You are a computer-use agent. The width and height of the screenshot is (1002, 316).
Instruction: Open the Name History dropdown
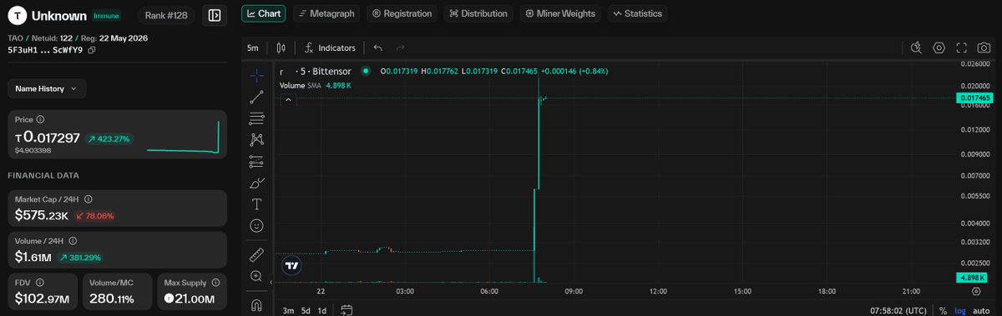[47, 88]
